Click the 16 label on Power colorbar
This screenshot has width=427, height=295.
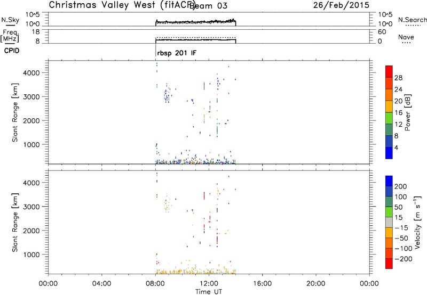398,113
